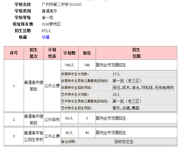Click the 17人 sports quota value
The image size is (180, 147).
pyautogui.click(x=116, y=74)
